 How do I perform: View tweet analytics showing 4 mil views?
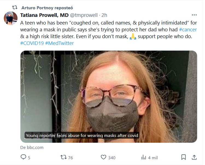(144, 157)
